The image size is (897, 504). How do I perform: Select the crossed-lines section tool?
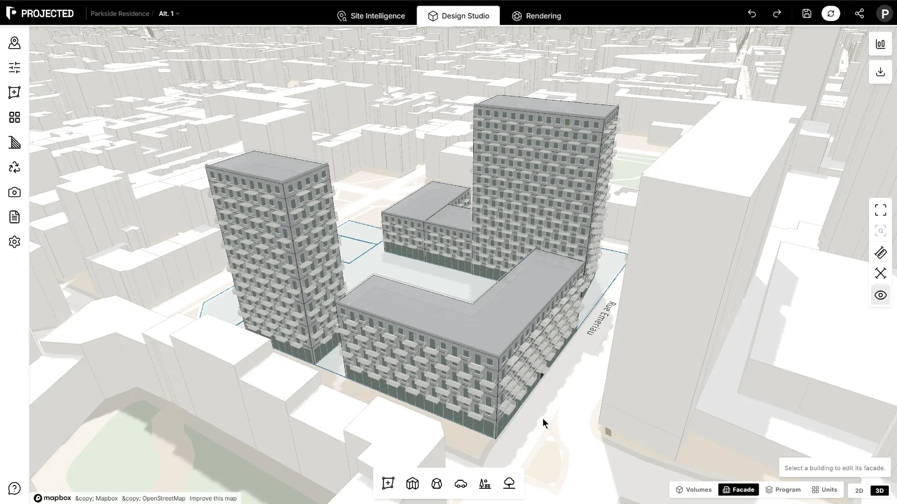click(x=881, y=273)
